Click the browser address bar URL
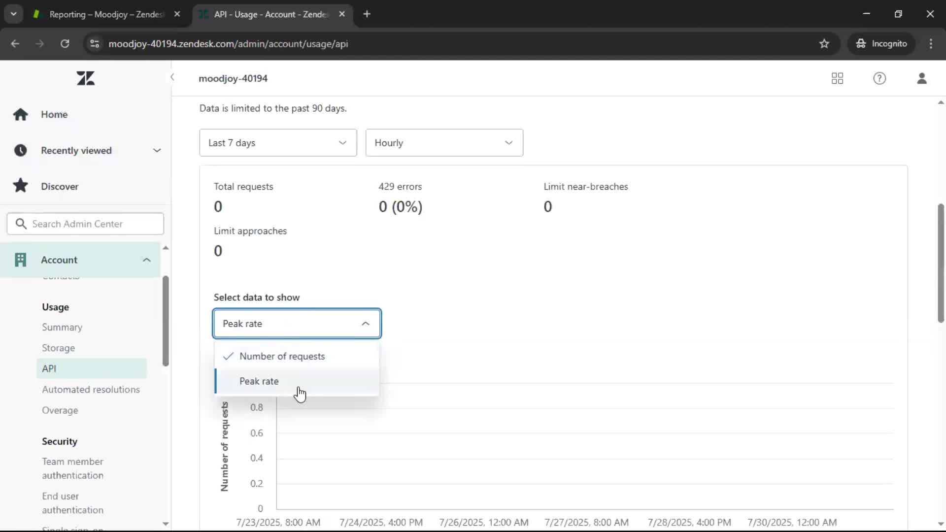 click(x=228, y=44)
